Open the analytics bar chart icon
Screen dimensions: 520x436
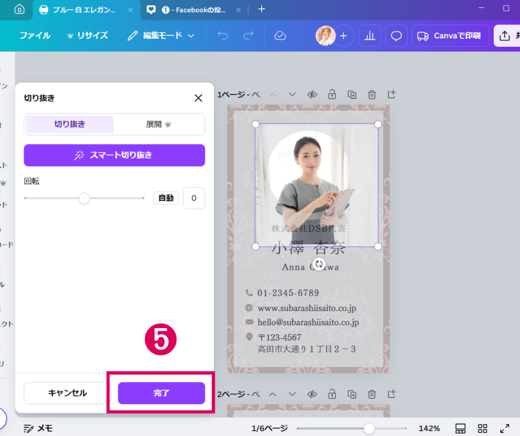(x=370, y=36)
